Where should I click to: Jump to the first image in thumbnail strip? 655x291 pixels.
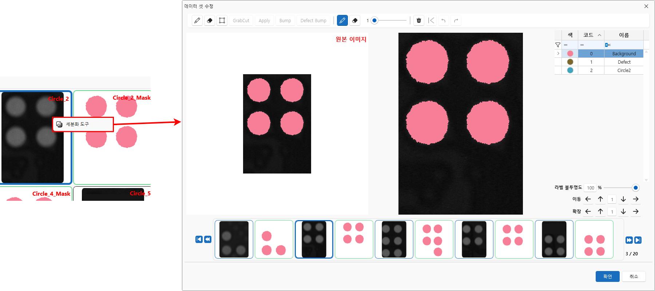[199, 239]
